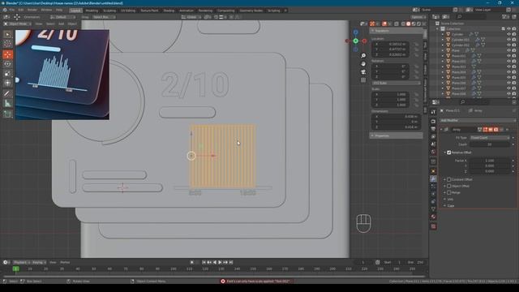519x292 pixels.
Task: Collapse the Transform panel in the sidebar
Action: [397, 31]
